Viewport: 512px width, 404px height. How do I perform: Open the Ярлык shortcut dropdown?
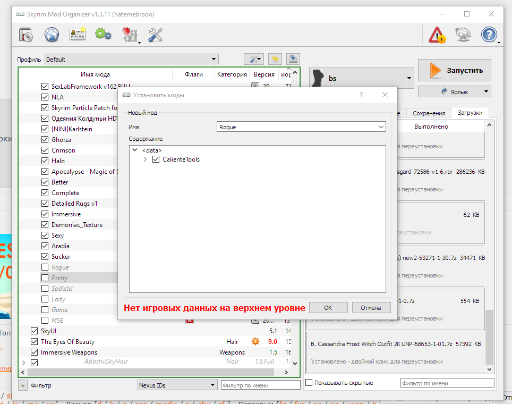tap(454, 91)
